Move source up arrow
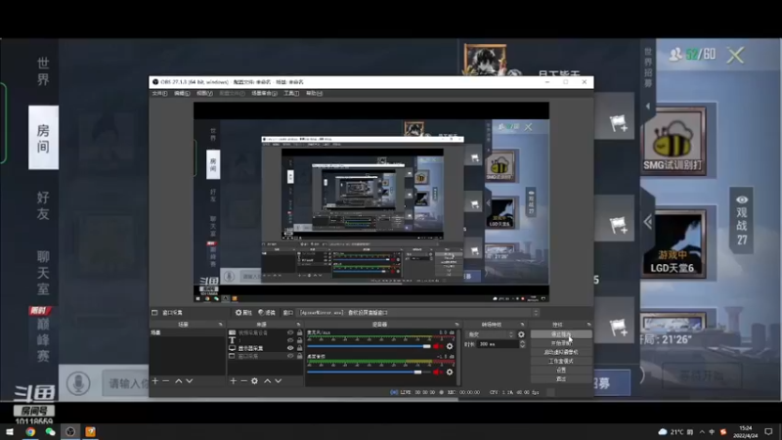Screen dimensions: 782x440 point(267,381)
